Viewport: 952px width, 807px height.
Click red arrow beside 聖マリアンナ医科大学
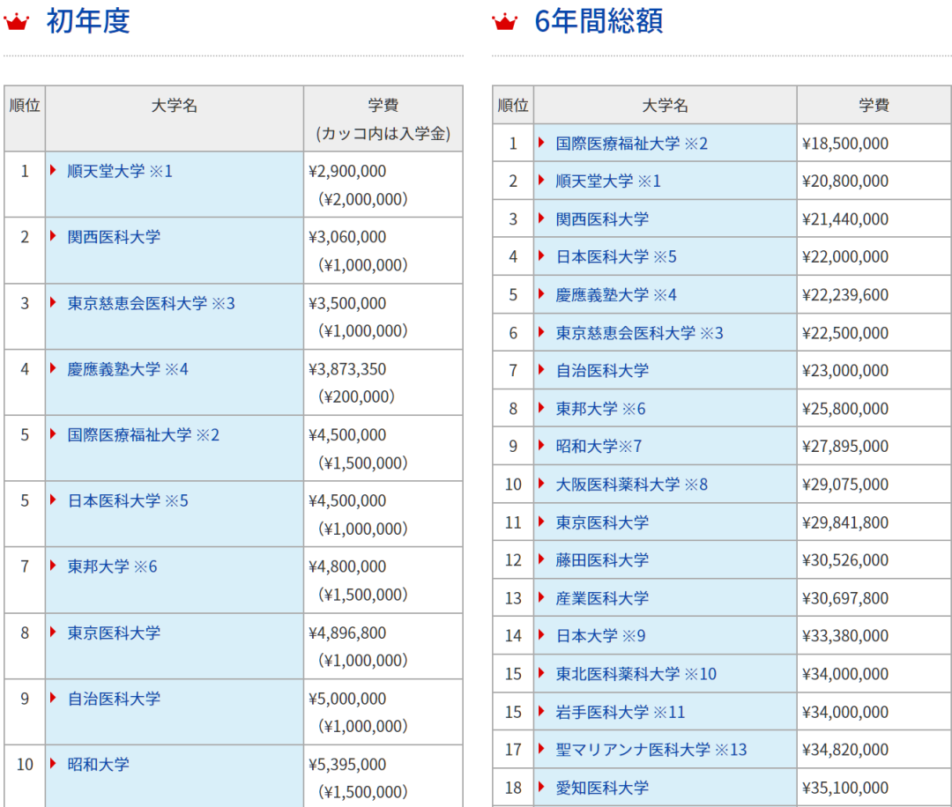tap(541, 748)
